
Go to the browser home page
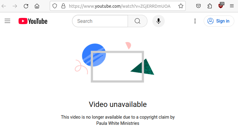(37, 6)
